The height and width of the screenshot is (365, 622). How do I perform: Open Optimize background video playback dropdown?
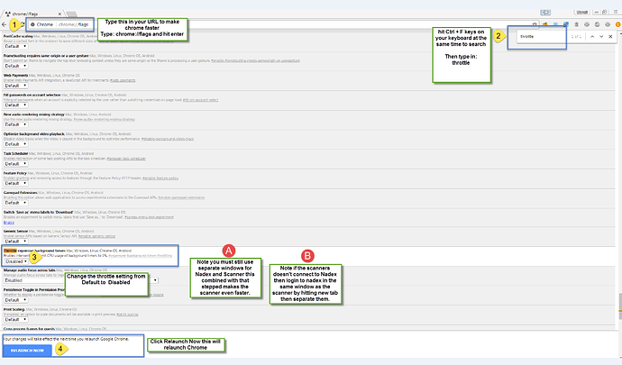coord(15,144)
